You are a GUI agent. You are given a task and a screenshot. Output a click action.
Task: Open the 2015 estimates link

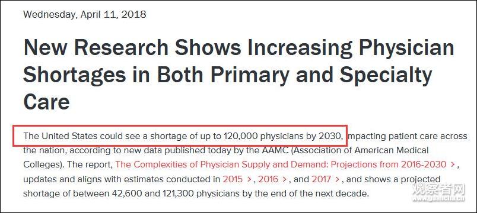coord(233,179)
